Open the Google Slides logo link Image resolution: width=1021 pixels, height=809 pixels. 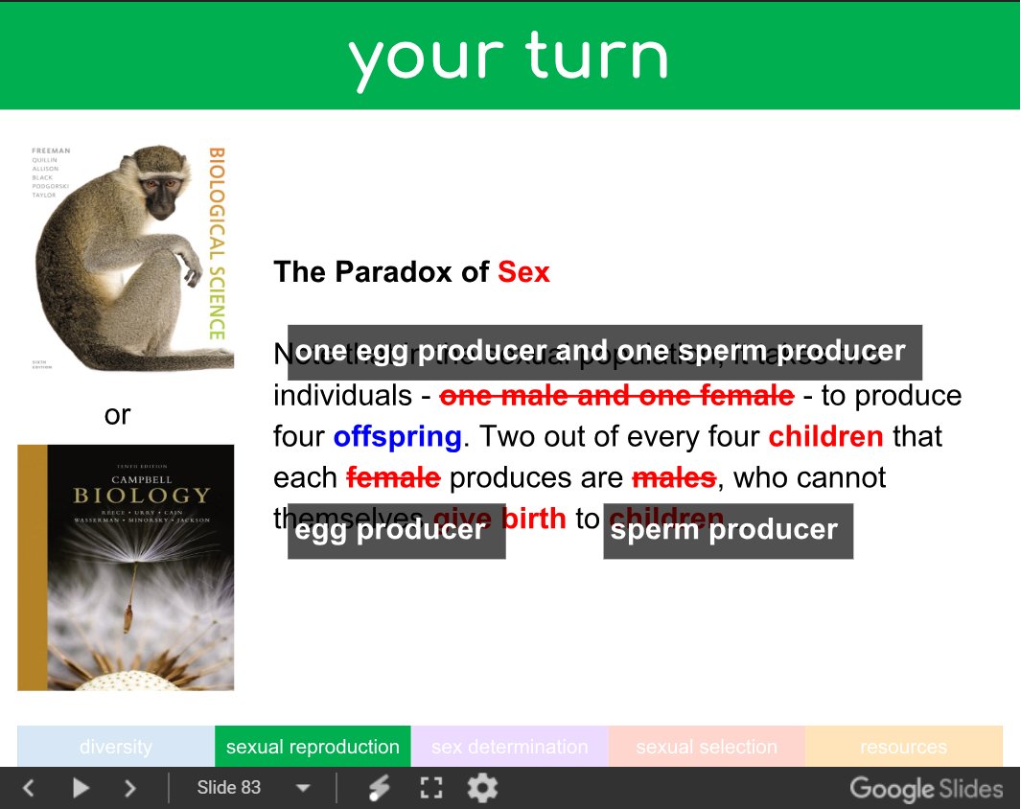[926, 788]
